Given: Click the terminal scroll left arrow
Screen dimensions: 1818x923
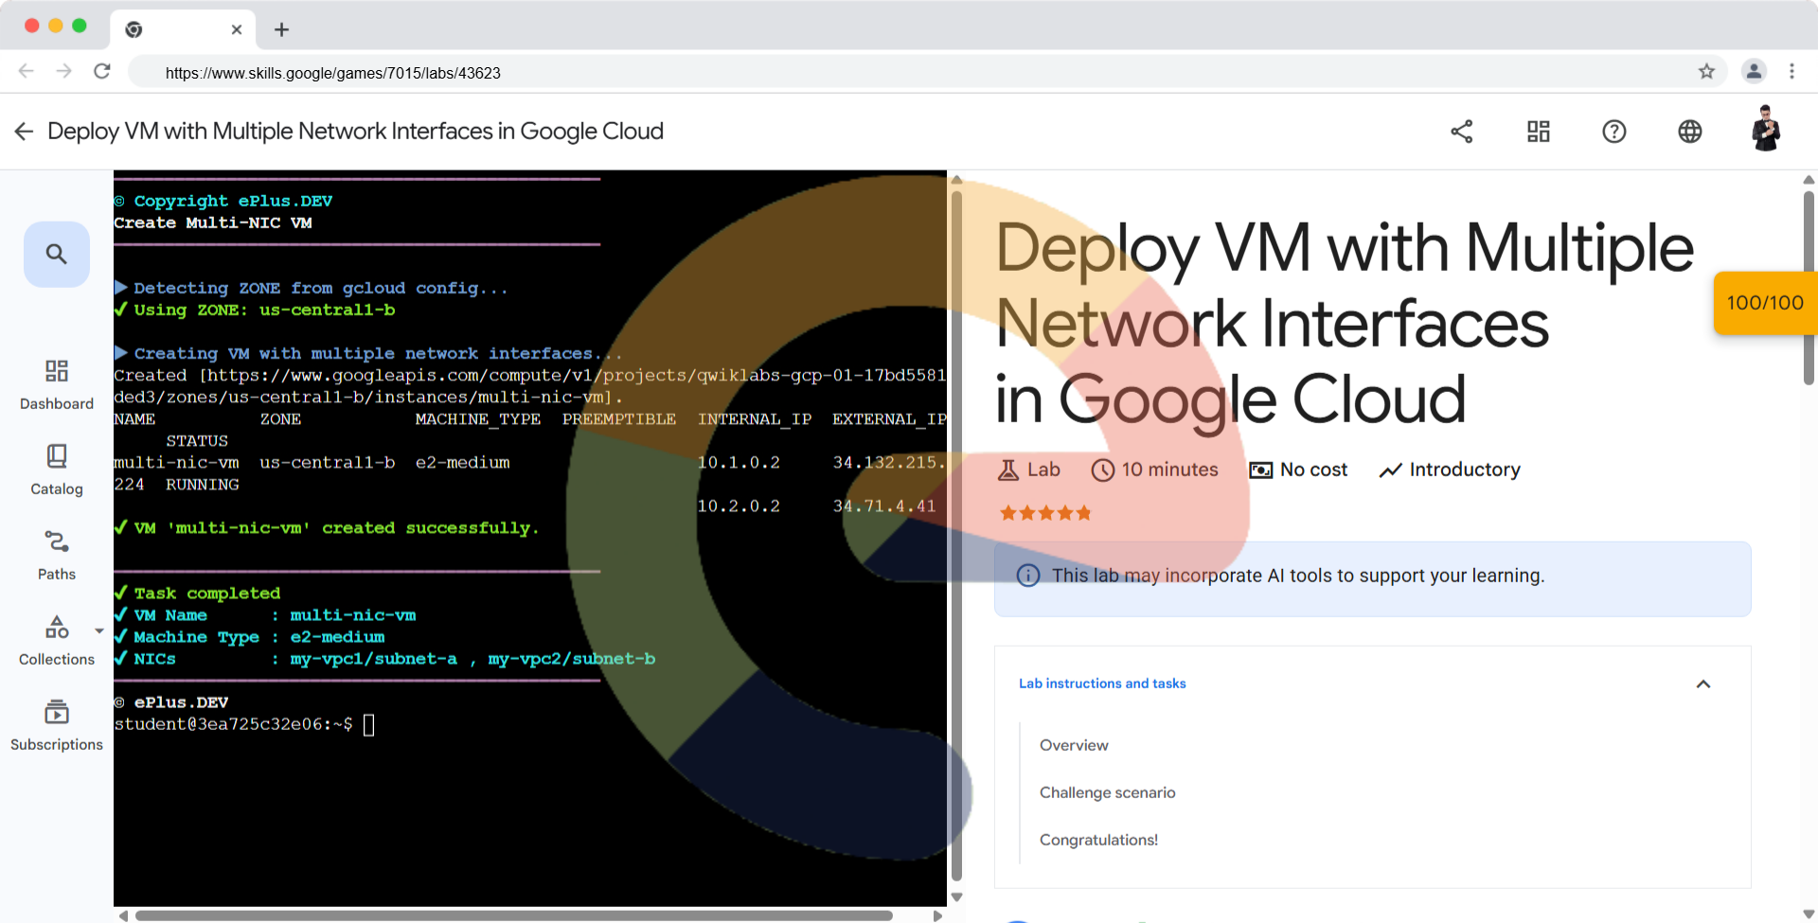Looking at the screenshot, I should [123, 915].
